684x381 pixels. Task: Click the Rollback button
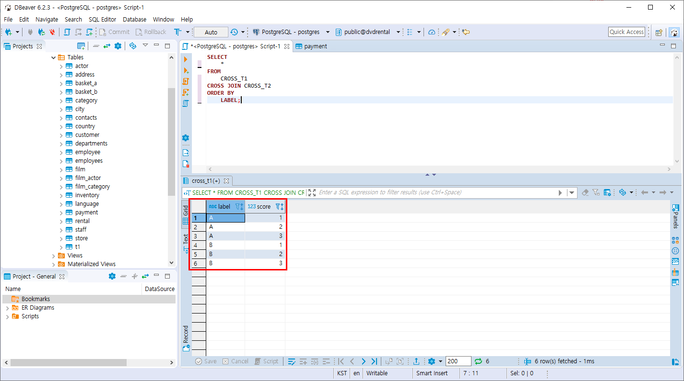coord(151,32)
